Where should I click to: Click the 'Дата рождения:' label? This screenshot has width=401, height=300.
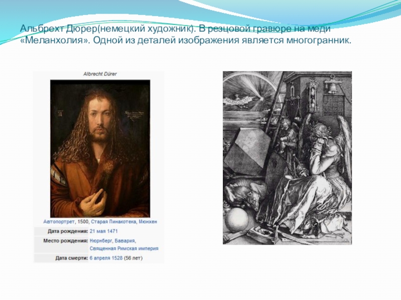68,231
